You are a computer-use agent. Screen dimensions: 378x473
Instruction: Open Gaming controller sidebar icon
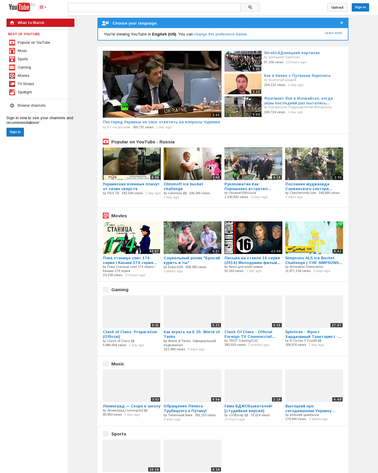[x=12, y=67]
